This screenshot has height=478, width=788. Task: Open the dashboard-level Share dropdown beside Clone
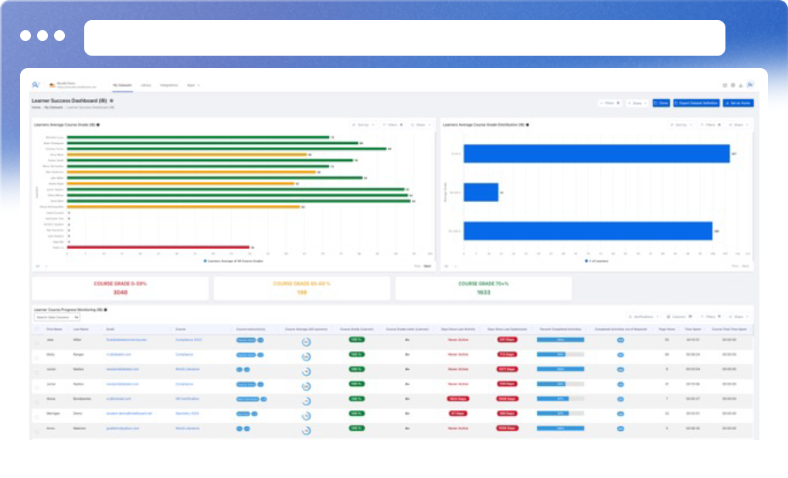click(x=637, y=103)
